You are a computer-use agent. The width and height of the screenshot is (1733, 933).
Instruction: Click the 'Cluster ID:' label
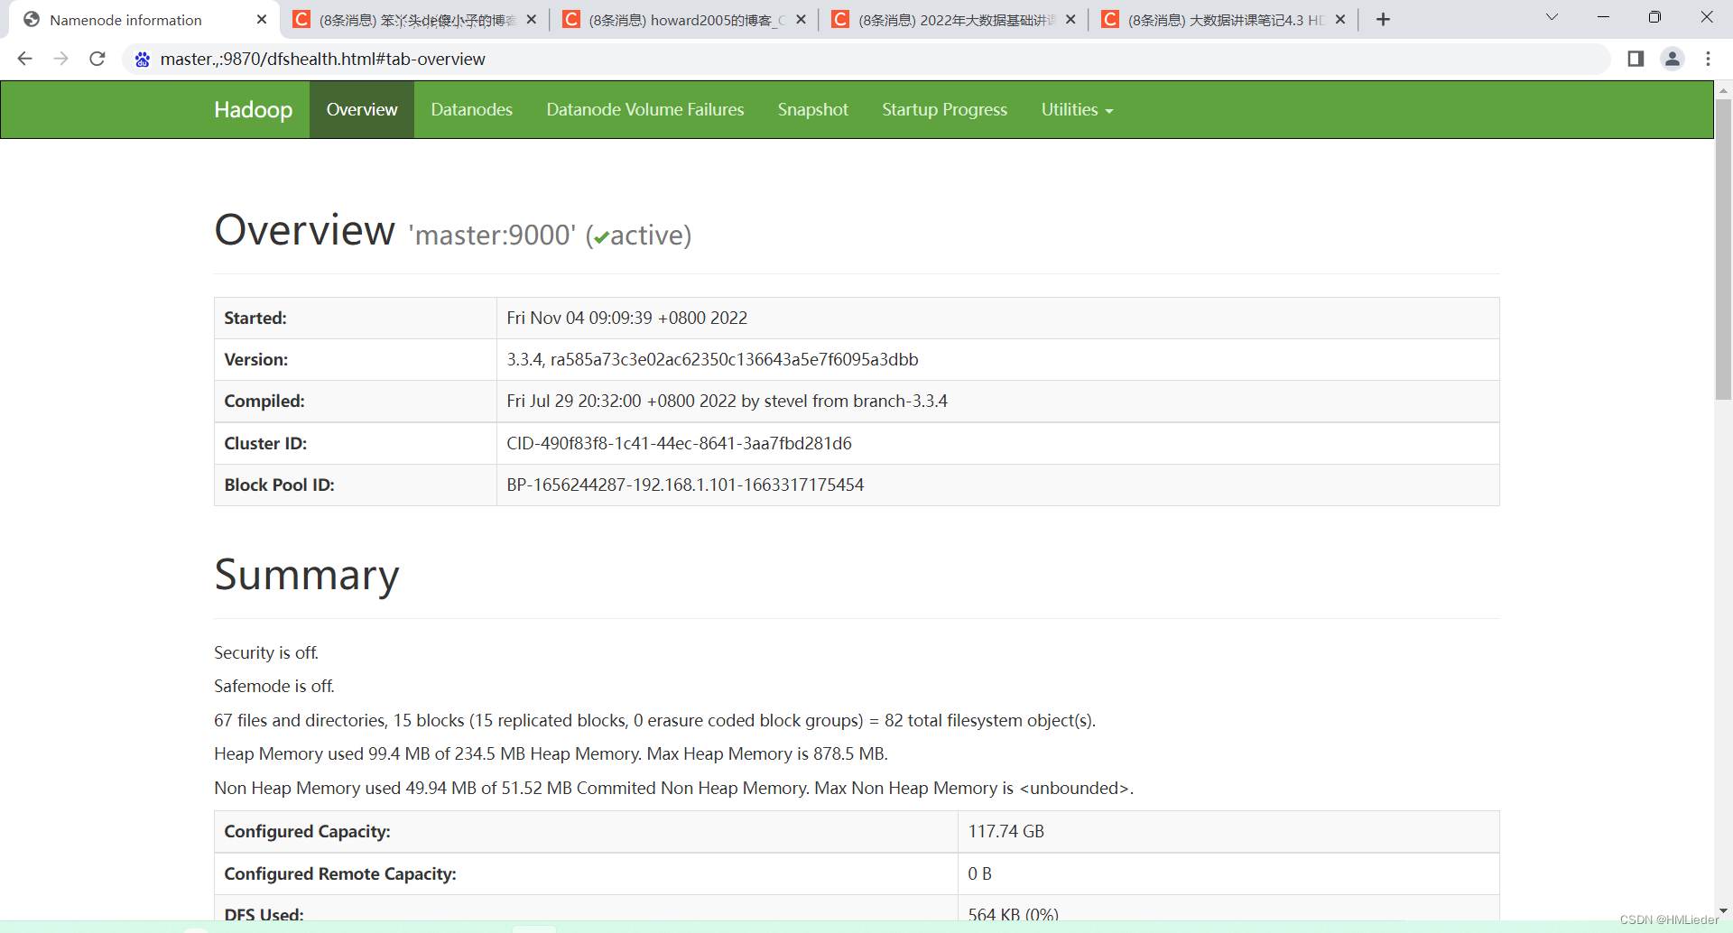(265, 443)
